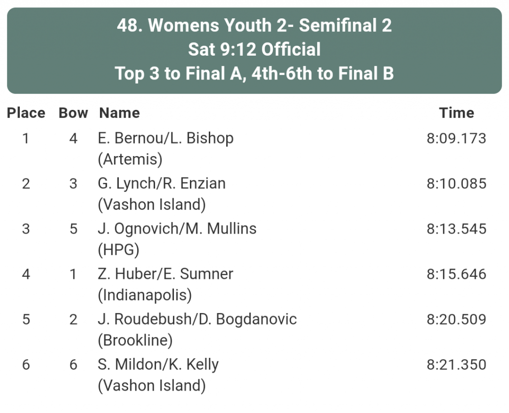Image resolution: width=509 pixels, height=413 pixels.
Task: Click the Artemis club label
Action: click(x=130, y=160)
